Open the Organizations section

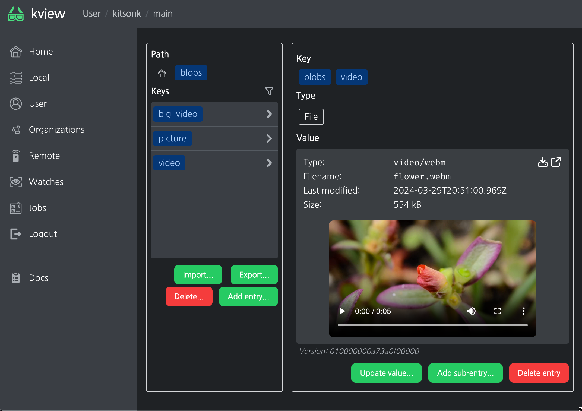point(56,129)
